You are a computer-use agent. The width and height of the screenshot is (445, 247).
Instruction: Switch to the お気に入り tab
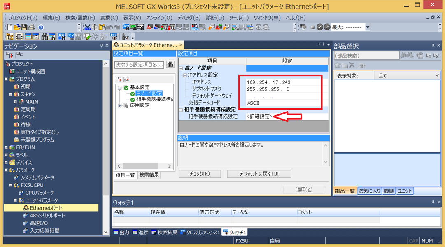370,191
